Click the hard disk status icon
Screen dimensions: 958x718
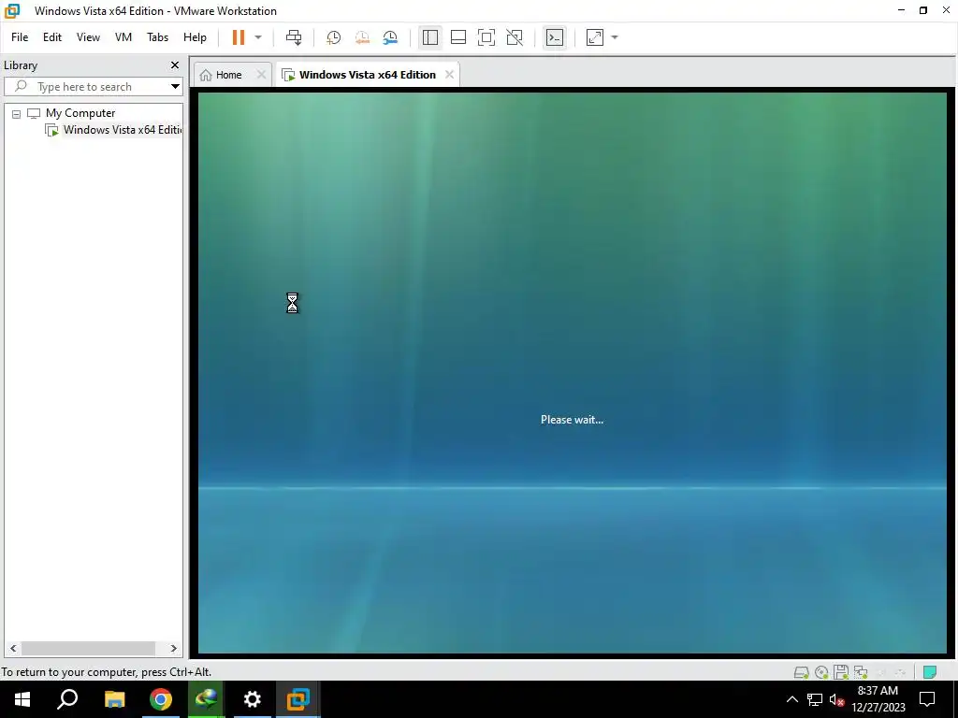[802, 672]
